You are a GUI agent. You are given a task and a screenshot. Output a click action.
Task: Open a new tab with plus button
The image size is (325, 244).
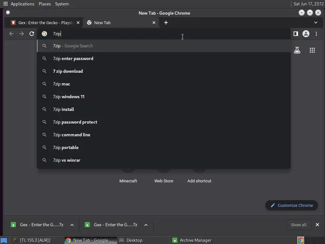pos(166,23)
